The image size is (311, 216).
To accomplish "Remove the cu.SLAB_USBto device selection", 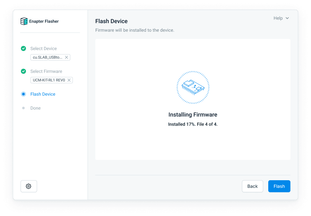I will (x=67, y=57).
